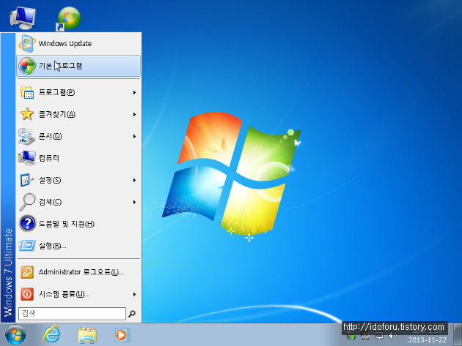Click the 검색(C) magnifying glass icon
The height and width of the screenshot is (346, 462).
(x=27, y=202)
